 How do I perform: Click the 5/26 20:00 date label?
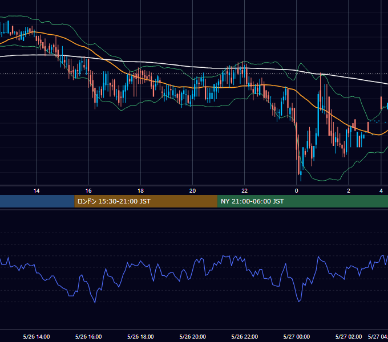(x=192, y=336)
